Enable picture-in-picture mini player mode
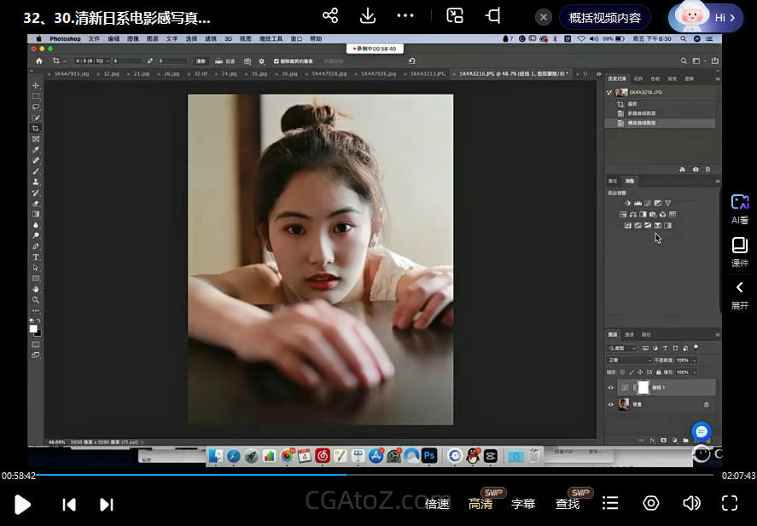 tap(455, 16)
